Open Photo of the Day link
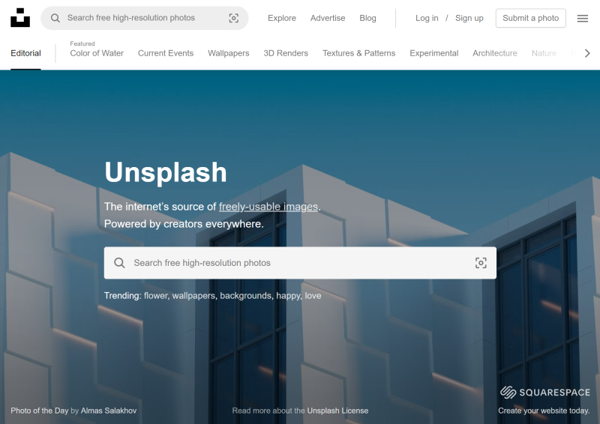 tap(40, 411)
